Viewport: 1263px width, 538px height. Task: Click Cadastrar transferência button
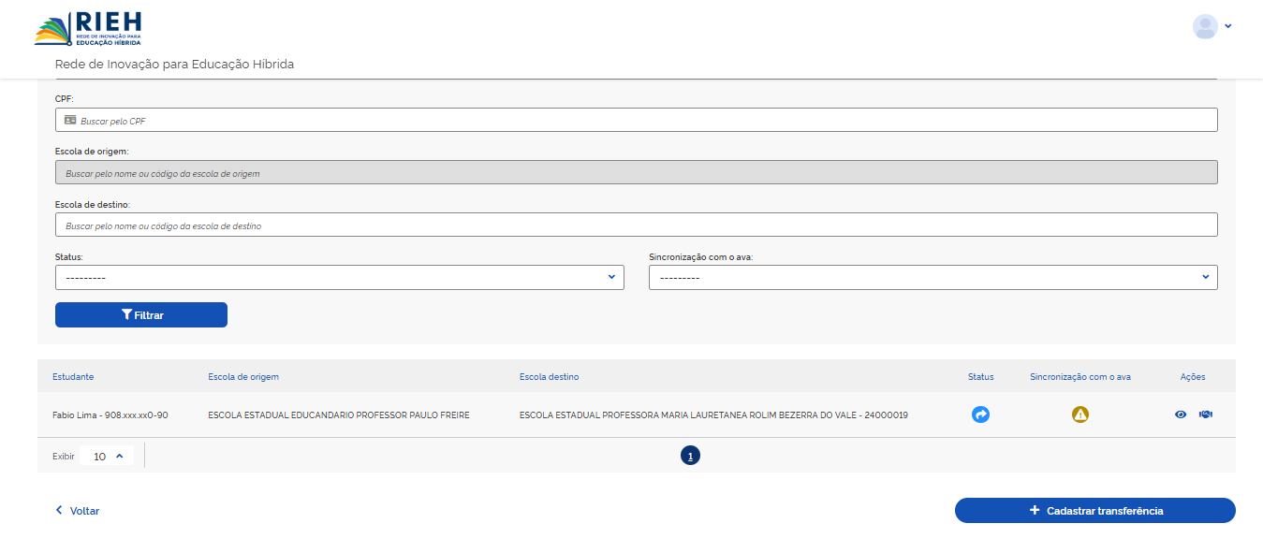1095,510
